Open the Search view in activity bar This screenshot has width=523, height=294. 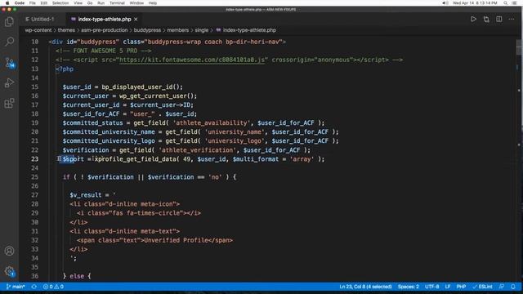[x=9, y=42]
